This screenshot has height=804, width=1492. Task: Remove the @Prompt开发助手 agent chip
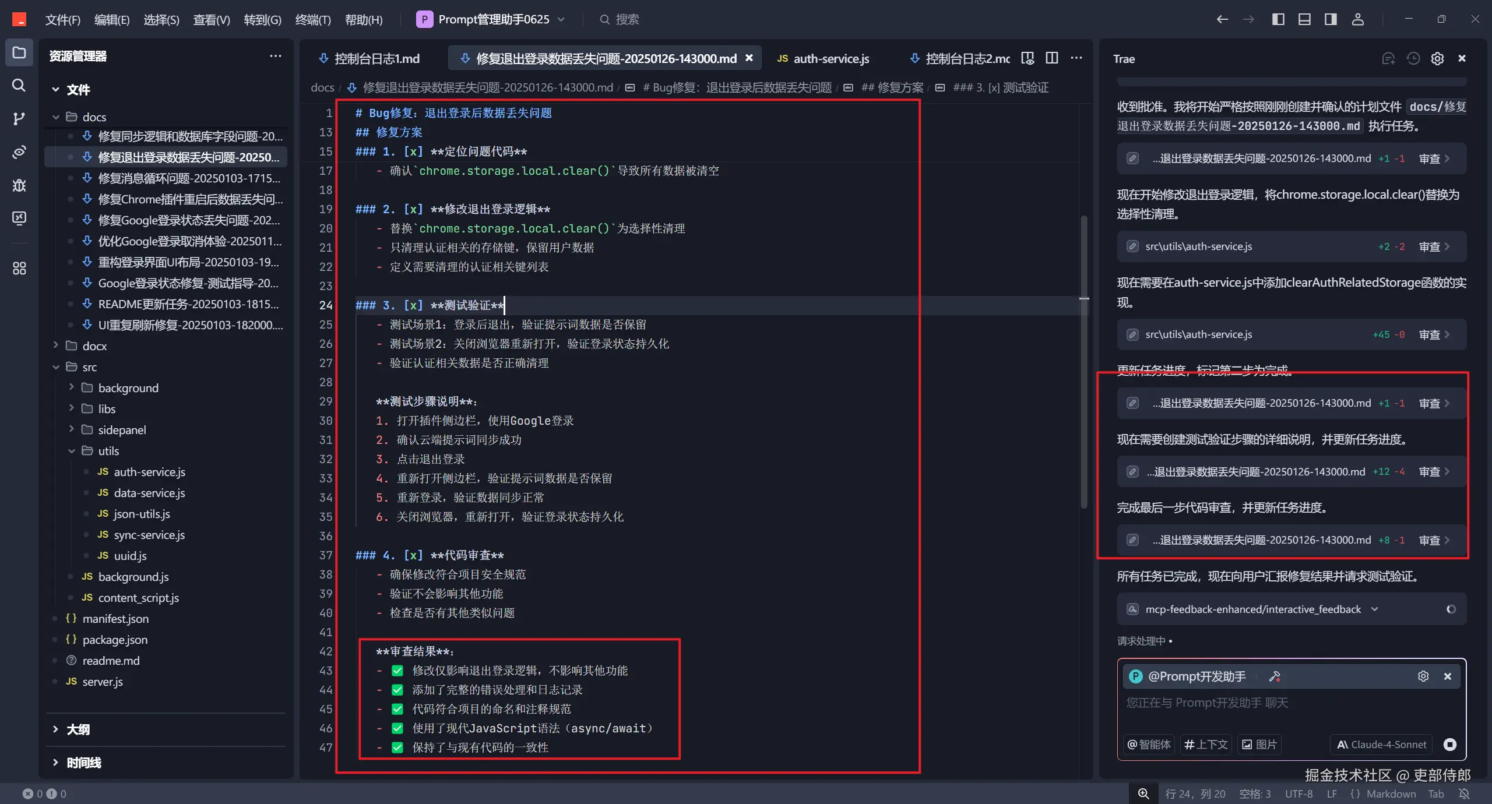(1448, 676)
